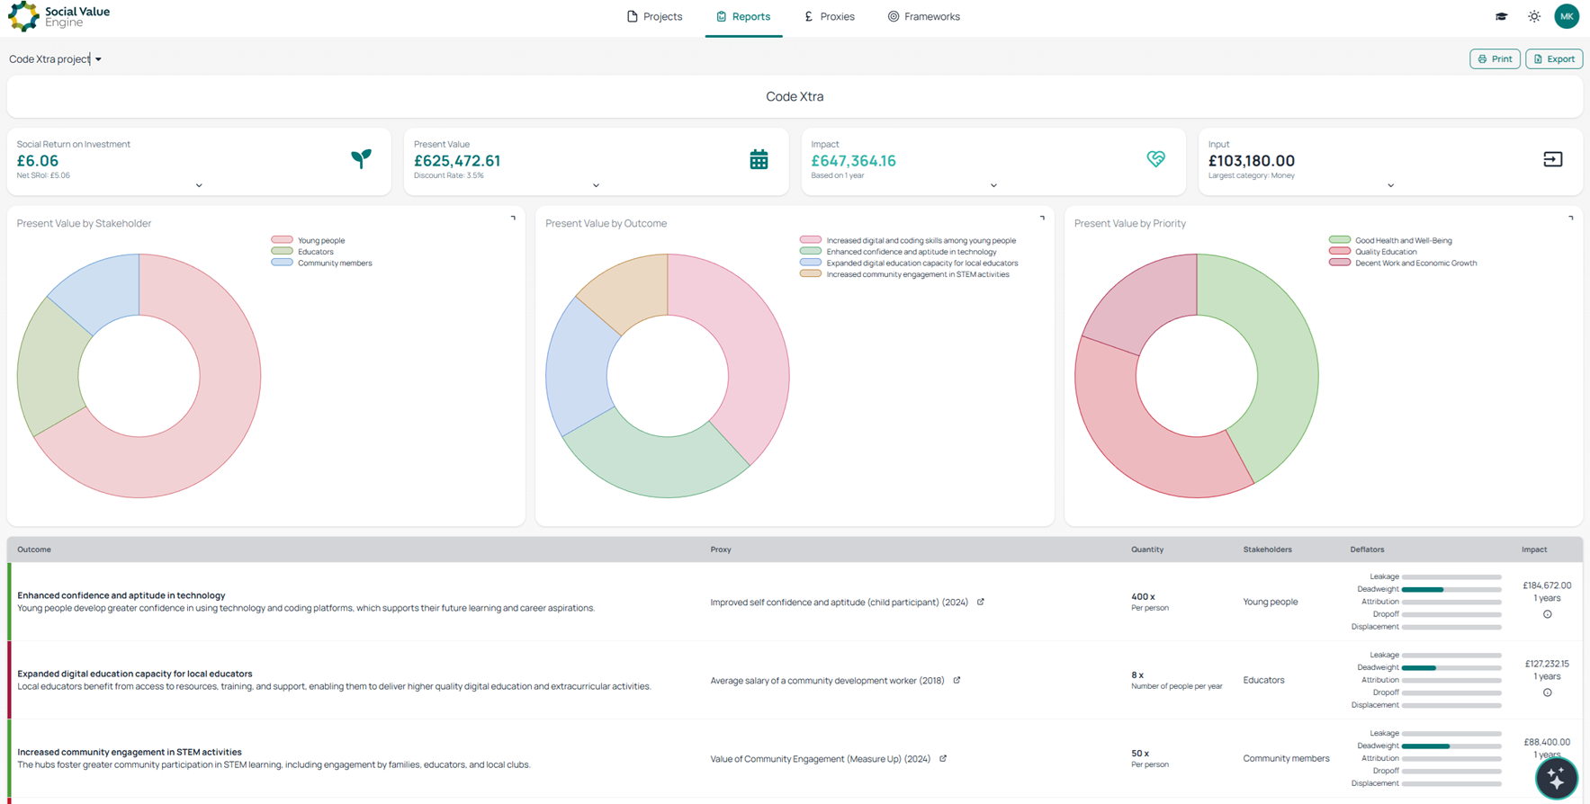The width and height of the screenshot is (1590, 804).
Task: Toggle Community members legend in Stakeholder chart
Action: (321, 264)
